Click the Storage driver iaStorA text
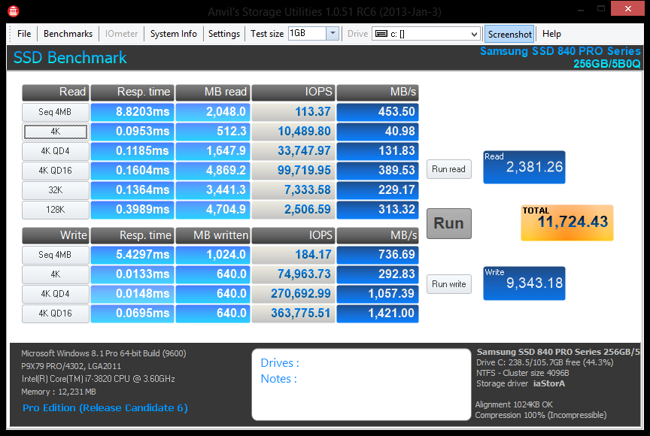 [521, 384]
